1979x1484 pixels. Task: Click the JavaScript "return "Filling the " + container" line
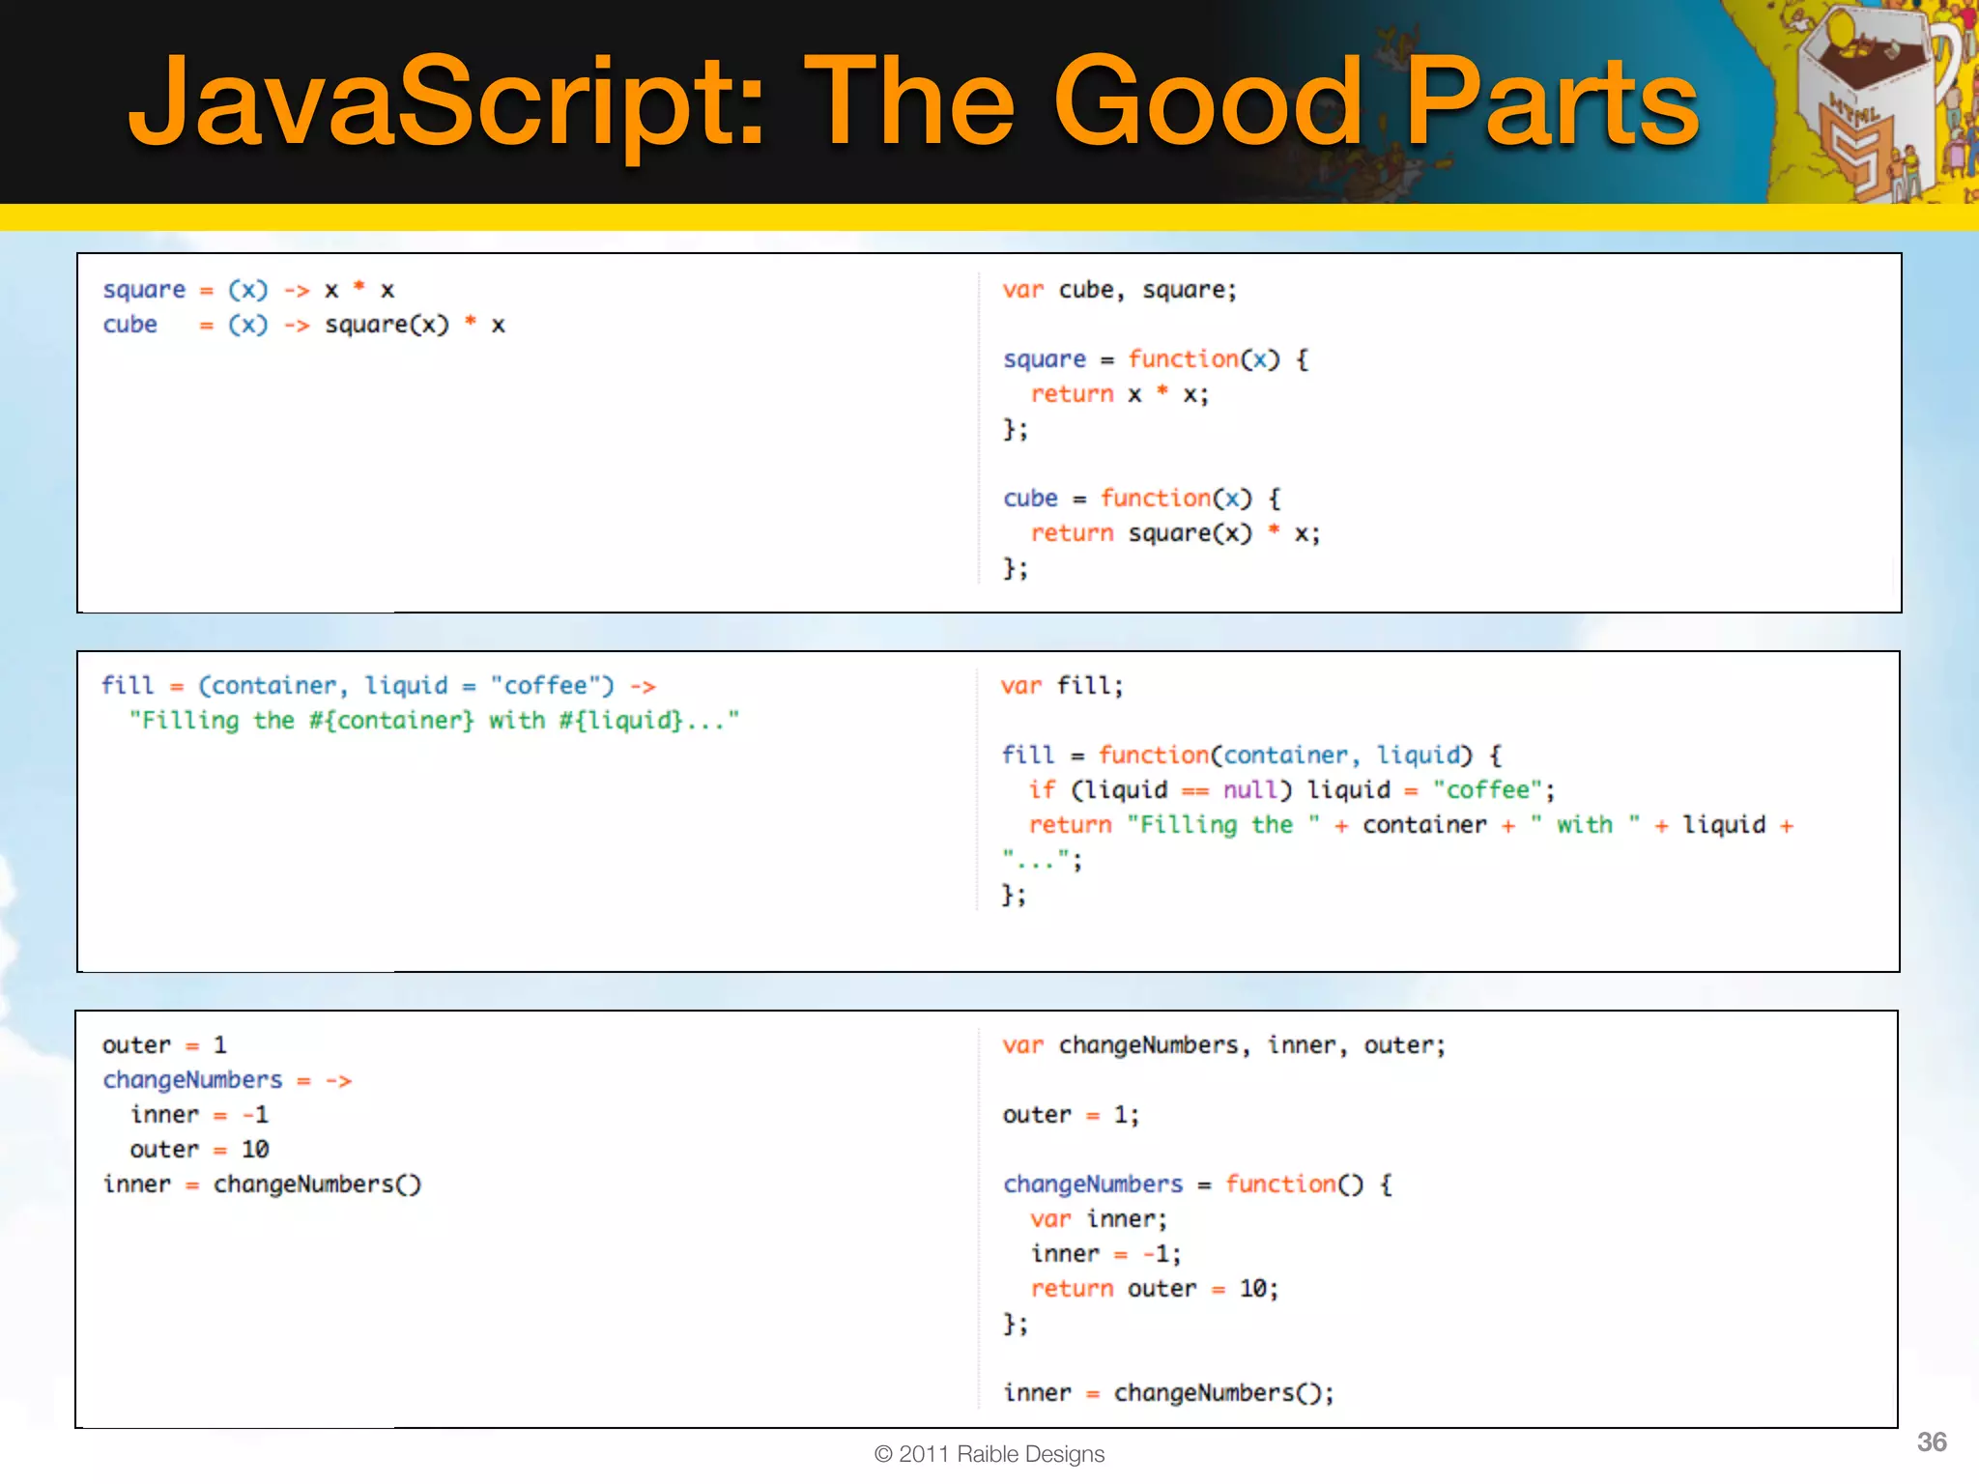(1411, 825)
